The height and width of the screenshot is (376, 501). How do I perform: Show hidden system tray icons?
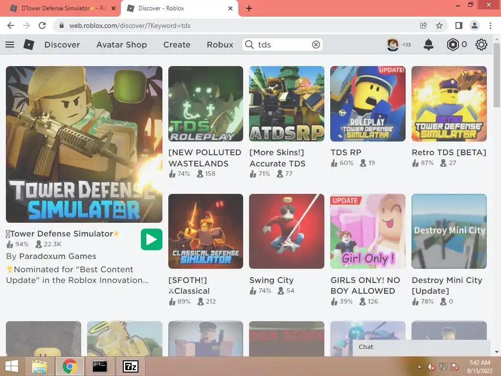(x=419, y=367)
